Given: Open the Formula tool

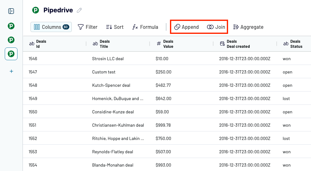Looking at the screenshot, I should [x=145, y=27].
